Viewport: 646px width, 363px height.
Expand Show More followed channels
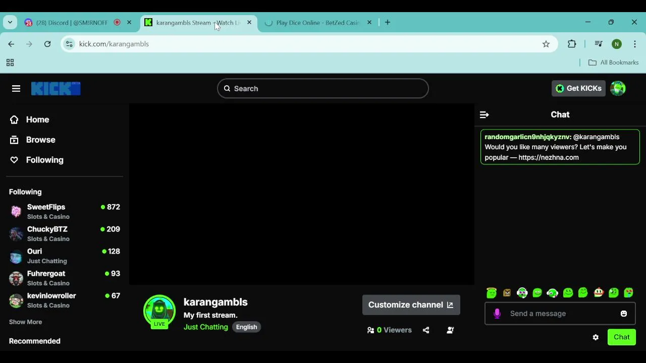point(25,322)
